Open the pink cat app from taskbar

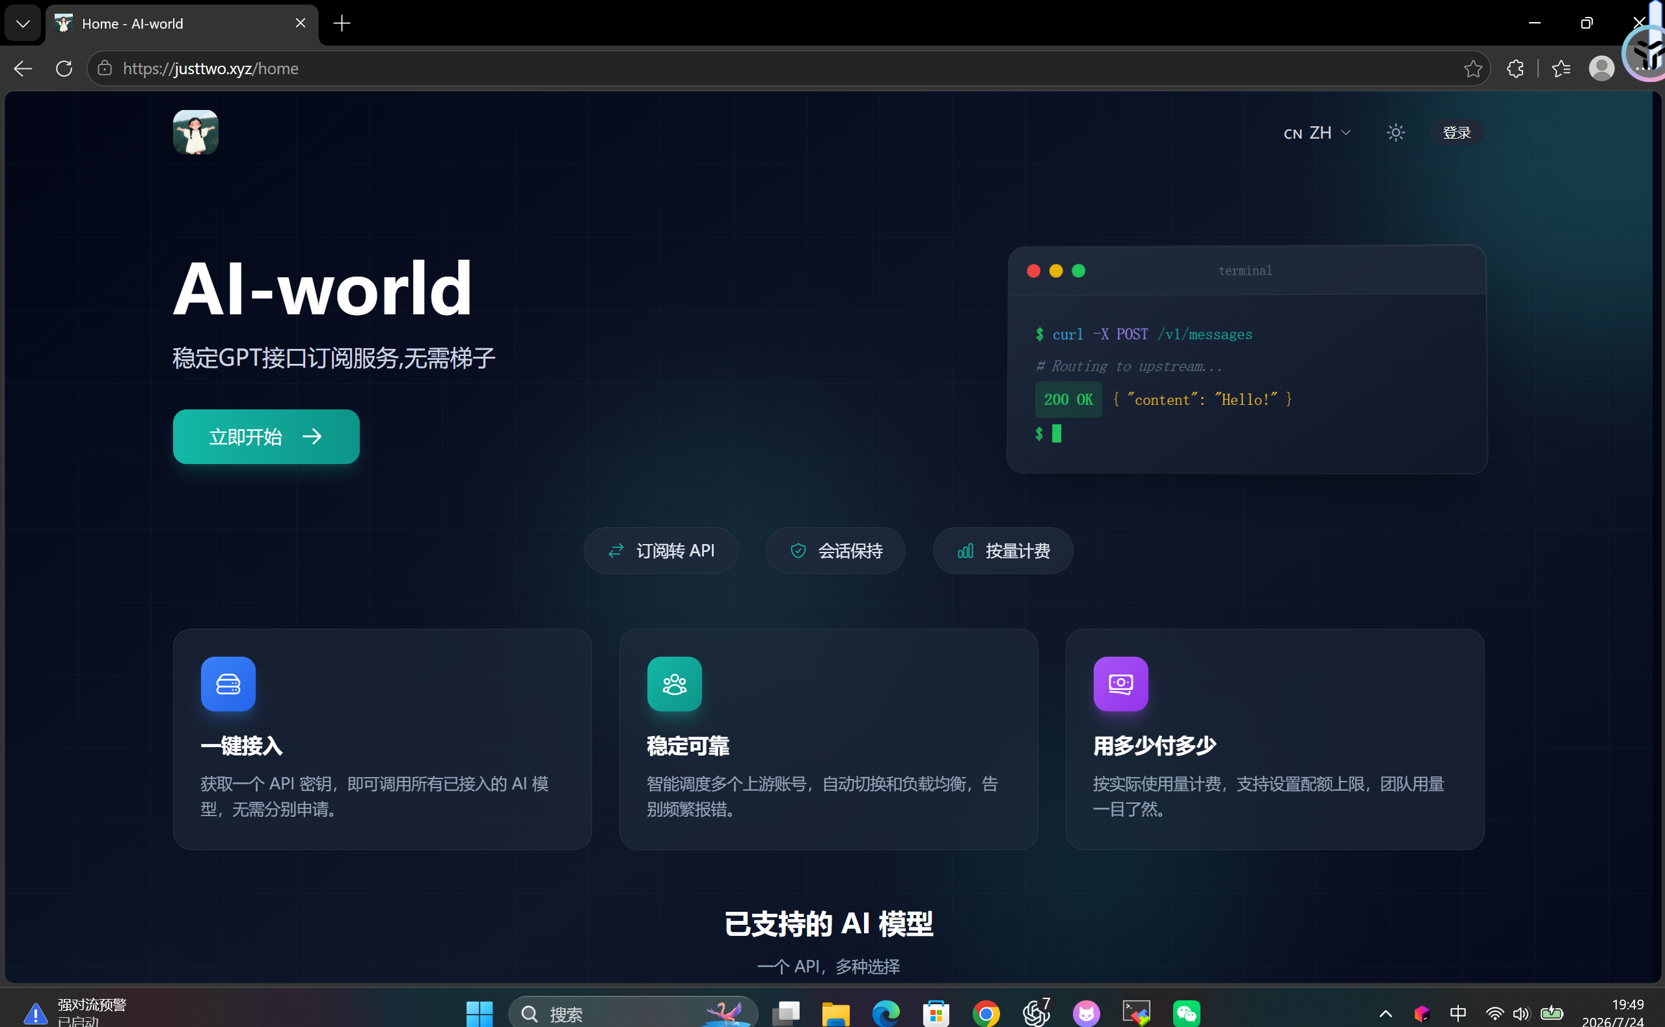coord(1087,1013)
